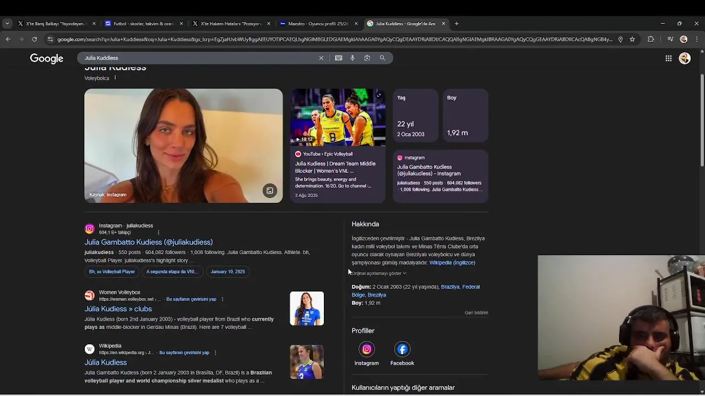705x396 pixels.
Task: Go back to previous page
Action: (x=8, y=39)
